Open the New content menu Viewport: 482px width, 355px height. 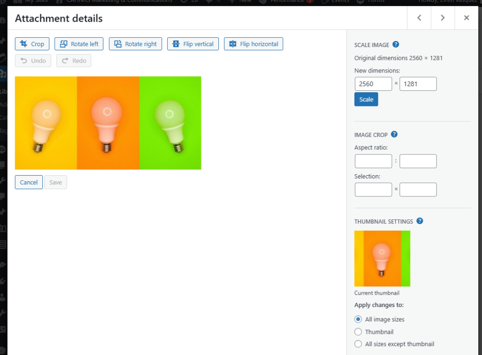click(x=241, y=1)
